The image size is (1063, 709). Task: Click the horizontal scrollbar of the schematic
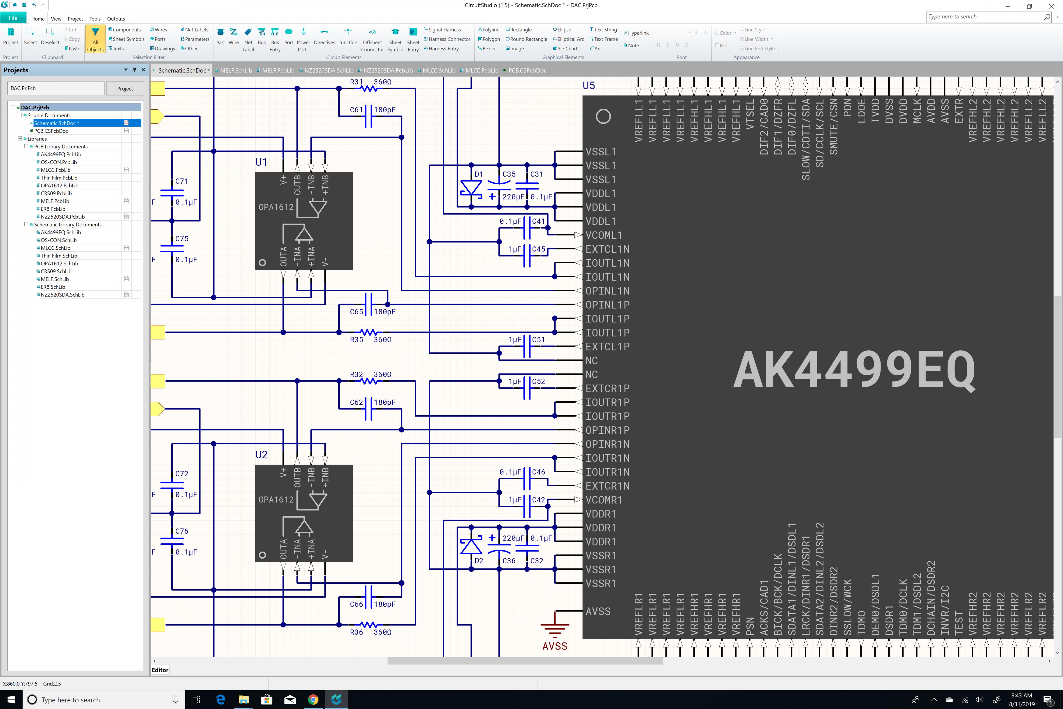tap(525, 661)
